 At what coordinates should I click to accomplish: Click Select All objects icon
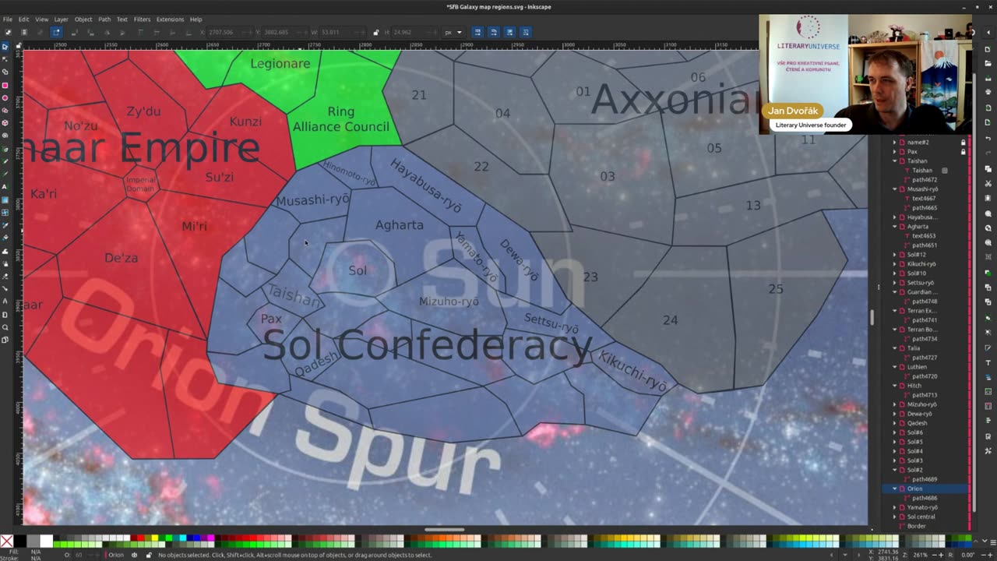tap(7, 32)
